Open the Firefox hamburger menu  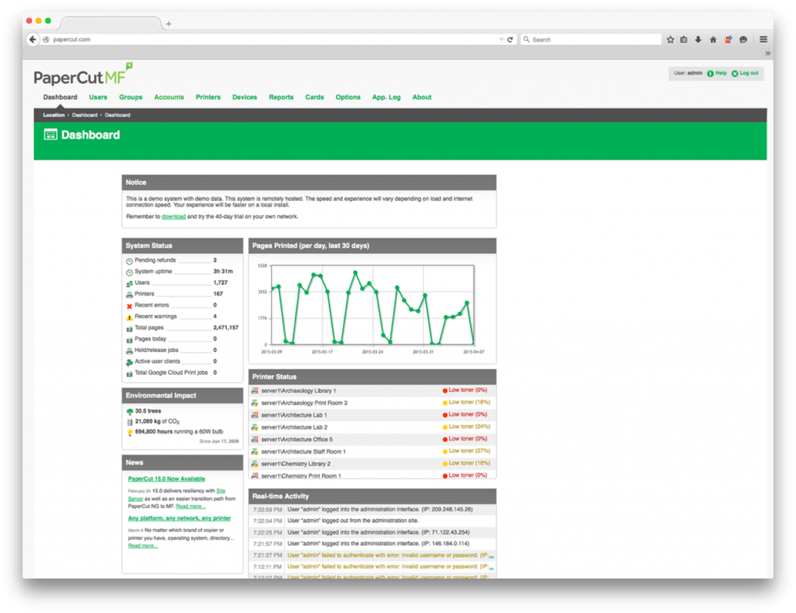(763, 40)
